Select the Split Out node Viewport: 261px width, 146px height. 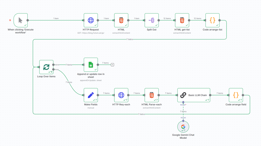click(152, 20)
